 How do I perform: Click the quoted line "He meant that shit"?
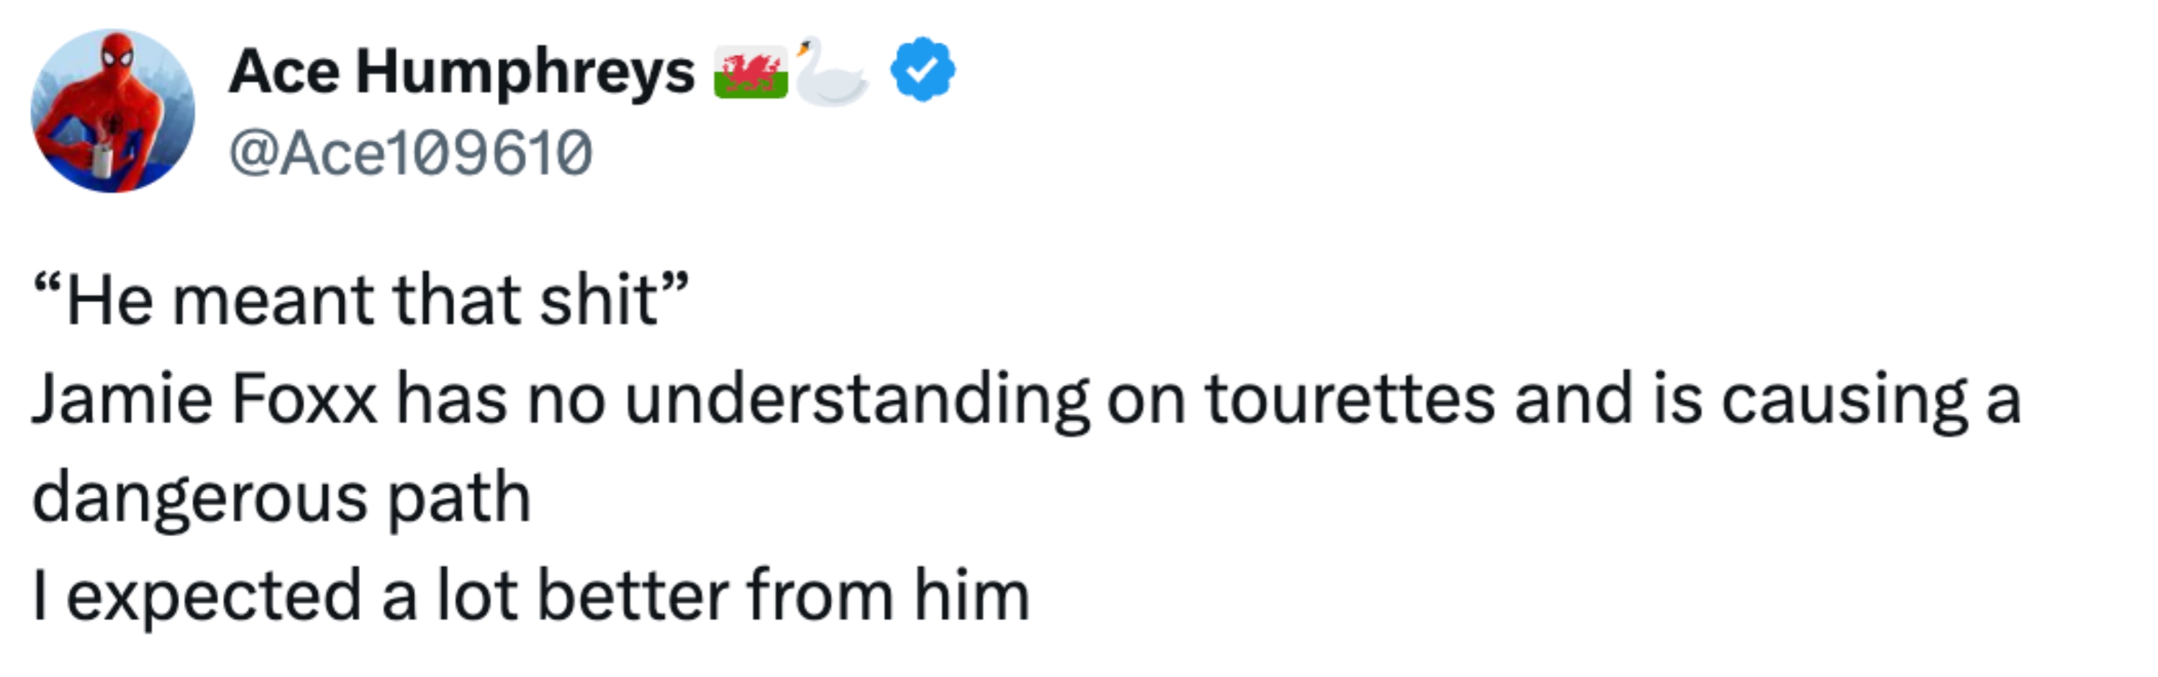point(361,300)
